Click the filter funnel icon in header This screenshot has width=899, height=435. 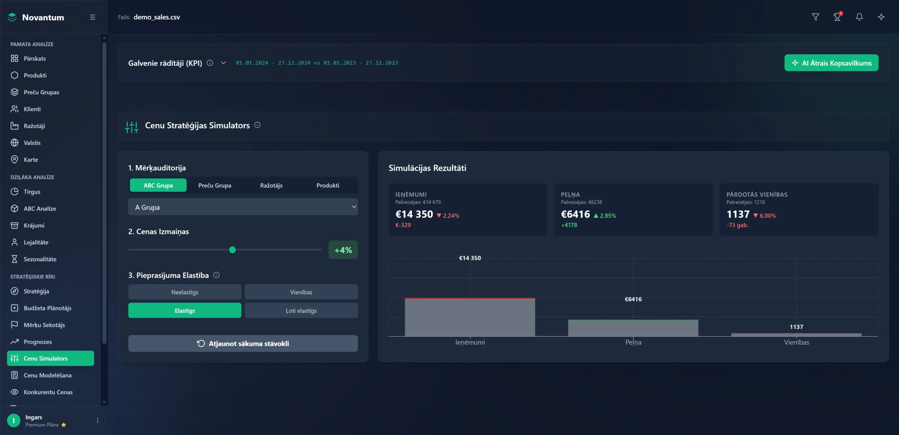pyautogui.click(x=815, y=17)
